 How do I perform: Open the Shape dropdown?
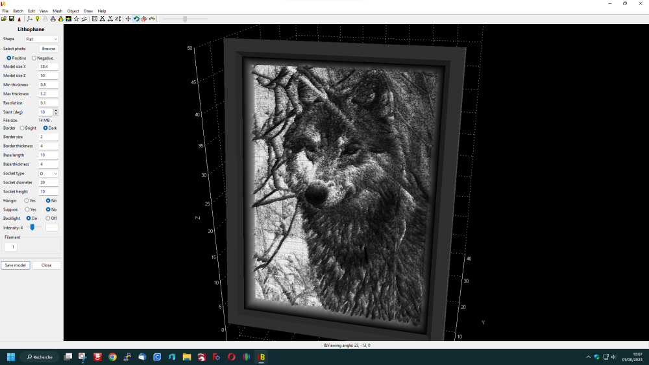click(42, 40)
